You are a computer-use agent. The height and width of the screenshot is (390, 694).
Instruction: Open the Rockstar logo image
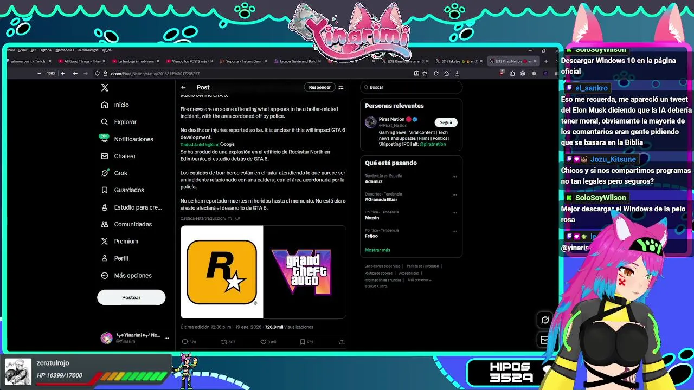tap(222, 272)
